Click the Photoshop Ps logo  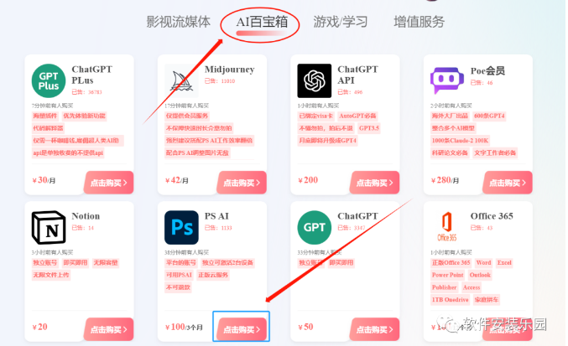point(181,228)
